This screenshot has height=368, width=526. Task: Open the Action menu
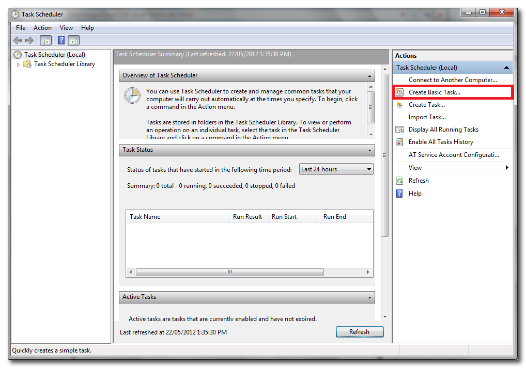pos(42,28)
